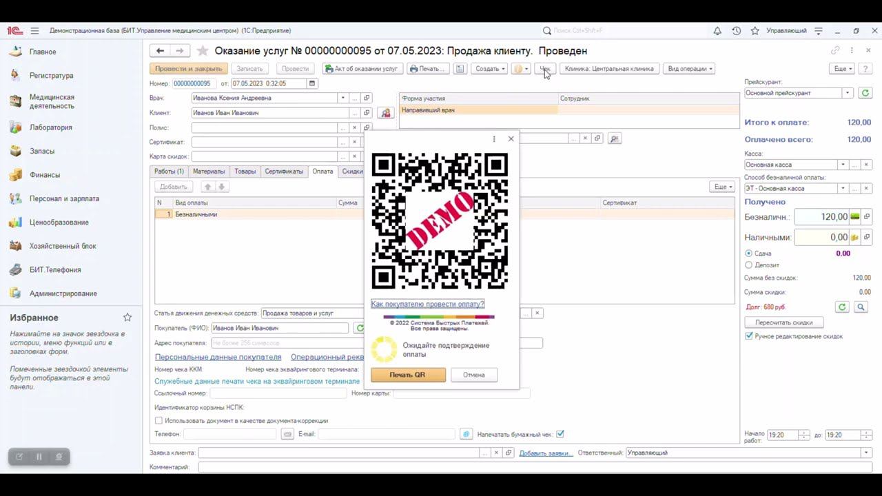
Task: Open Еще menu above payment table
Action: pyautogui.click(x=722, y=187)
